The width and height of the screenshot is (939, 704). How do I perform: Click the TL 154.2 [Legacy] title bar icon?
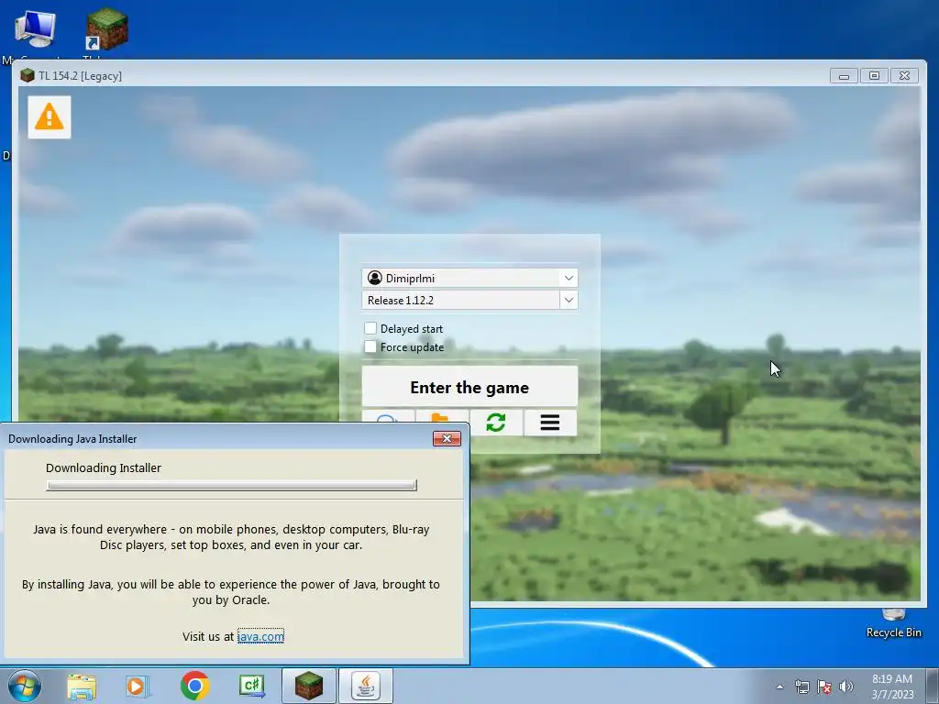[27, 75]
